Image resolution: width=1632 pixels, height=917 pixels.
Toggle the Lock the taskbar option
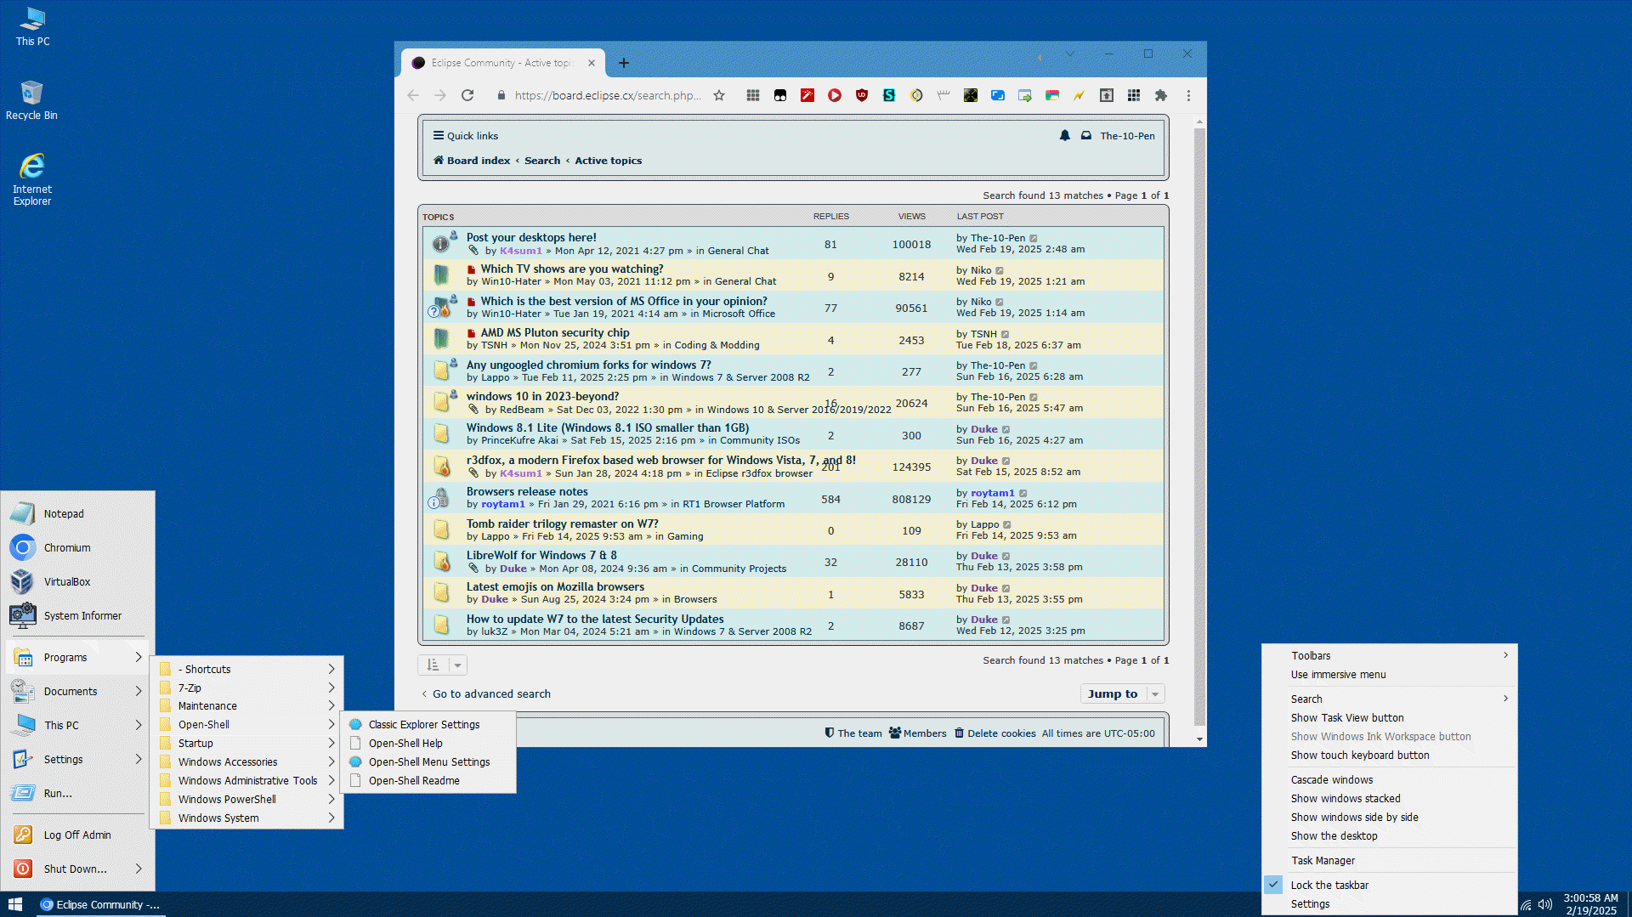click(1329, 885)
